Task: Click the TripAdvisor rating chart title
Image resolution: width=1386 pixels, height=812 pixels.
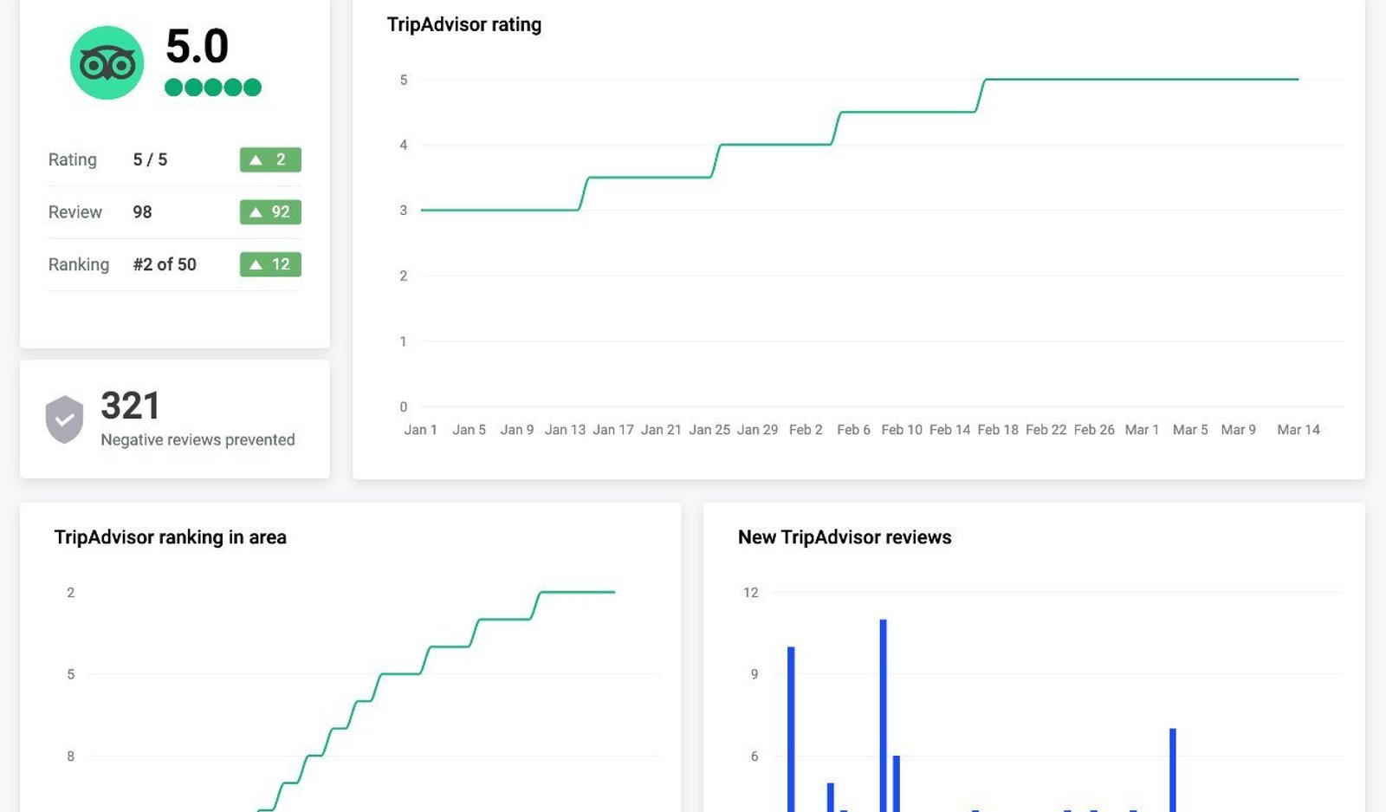Action: click(x=464, y=24)
